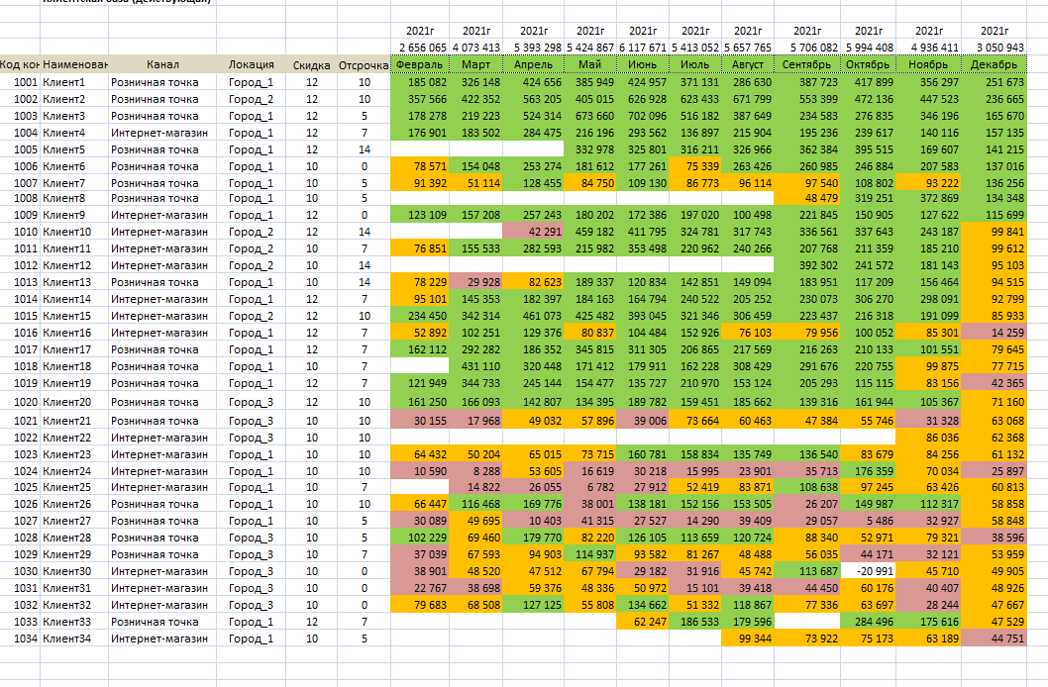This screenshot has width=1048, height=687.
Task: Select the Июнь column header
Action: point(643,64)
